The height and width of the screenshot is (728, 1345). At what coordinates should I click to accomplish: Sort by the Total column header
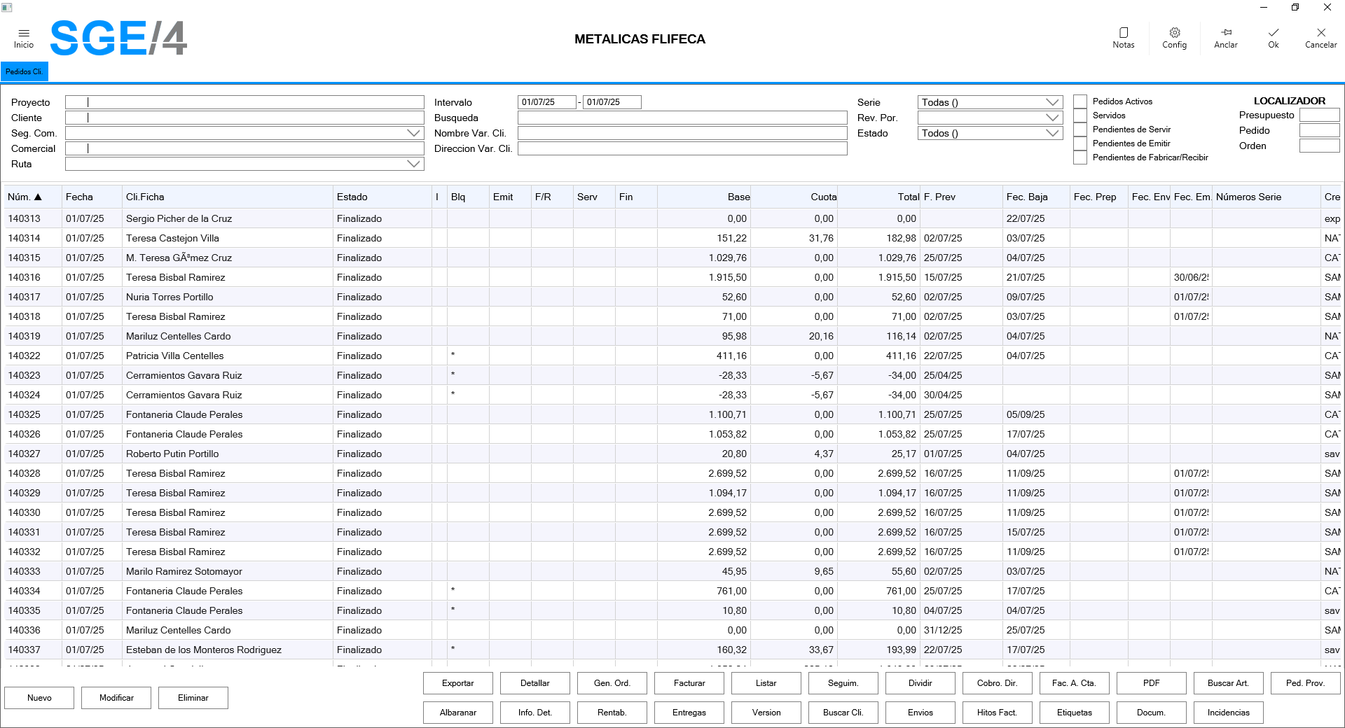878,197
